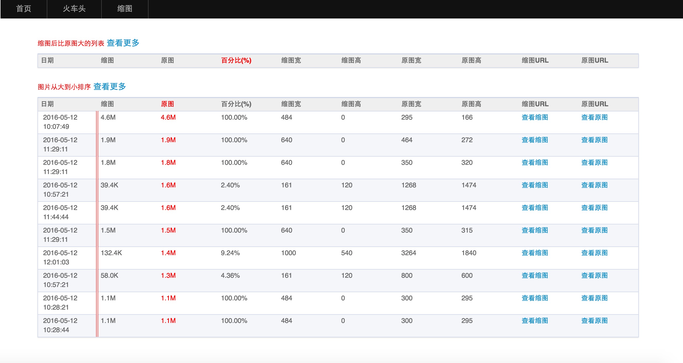The width and height of the screenshot is (683, 363).
Task: Sort by 原图 header in the second table
Action: pyautogui.click(x=167, y=104)
